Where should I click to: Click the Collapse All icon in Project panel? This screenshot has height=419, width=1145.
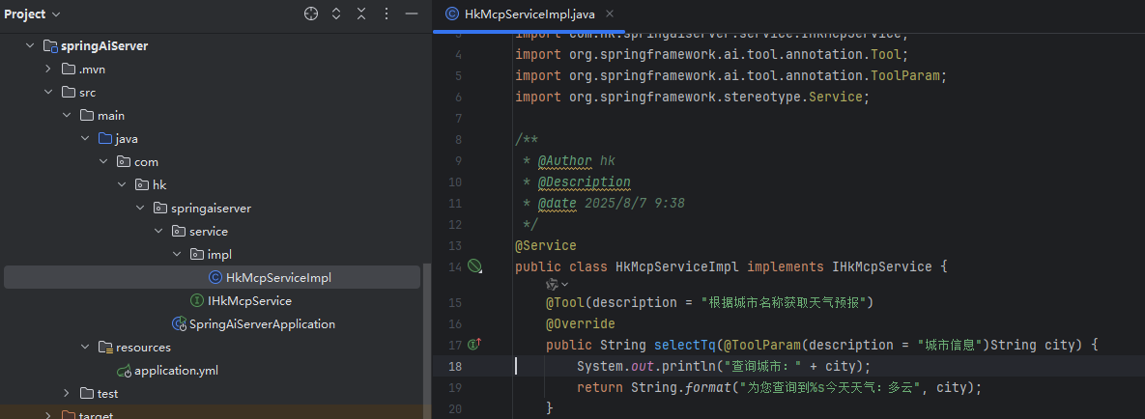(x=360, y=14)
